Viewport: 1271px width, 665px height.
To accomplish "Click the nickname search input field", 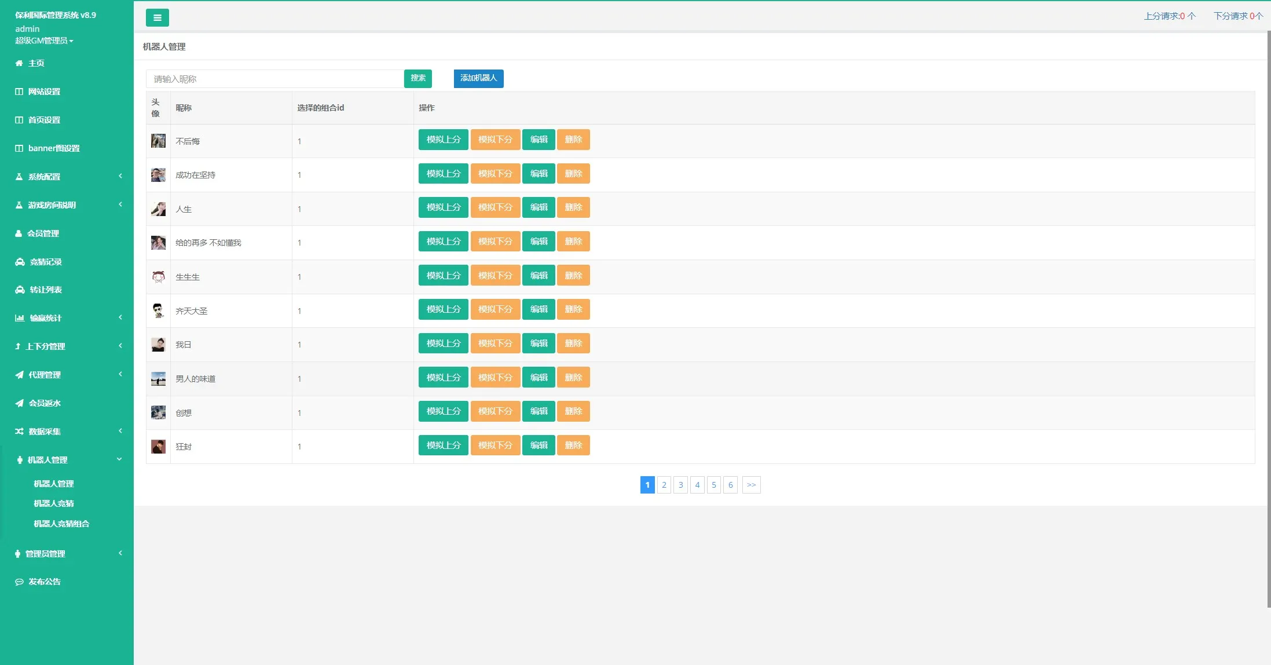I will click(x=274, y=79).
